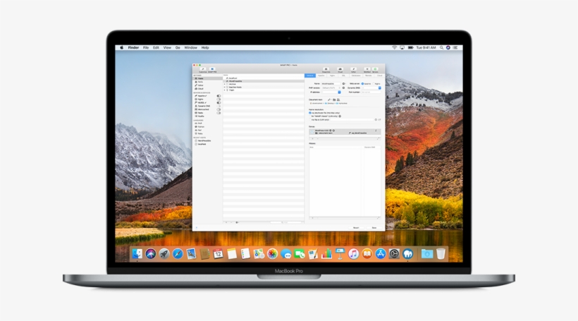Click the green Servers power icon
Screen dimensions: 578x321
(x=375, y=69)
